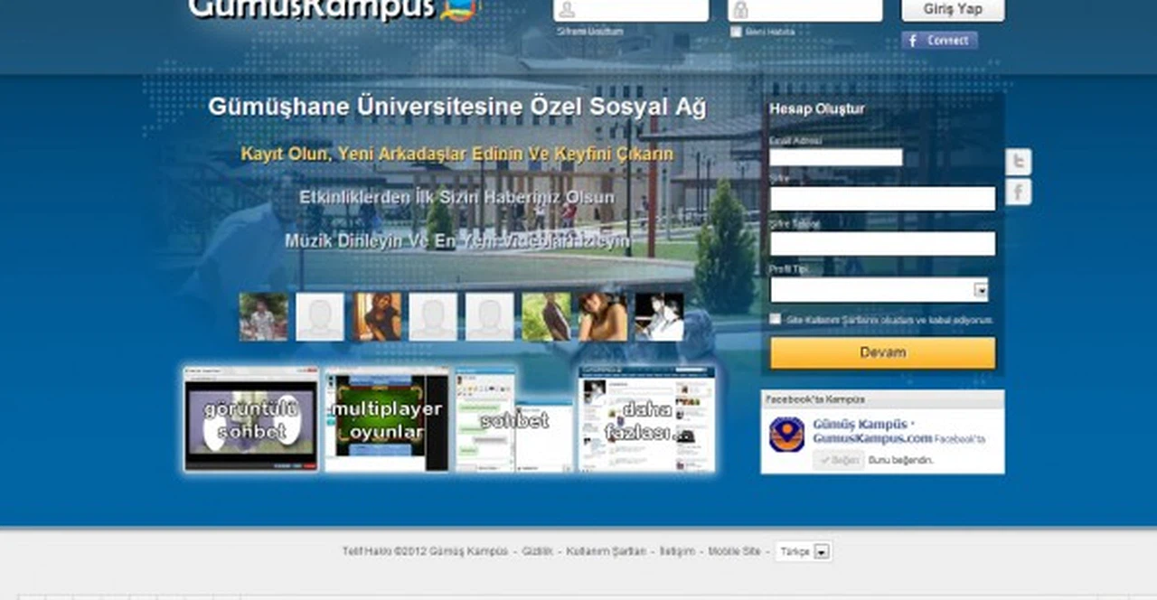Click the Twitter icon on right edge

click(1018, 162)
